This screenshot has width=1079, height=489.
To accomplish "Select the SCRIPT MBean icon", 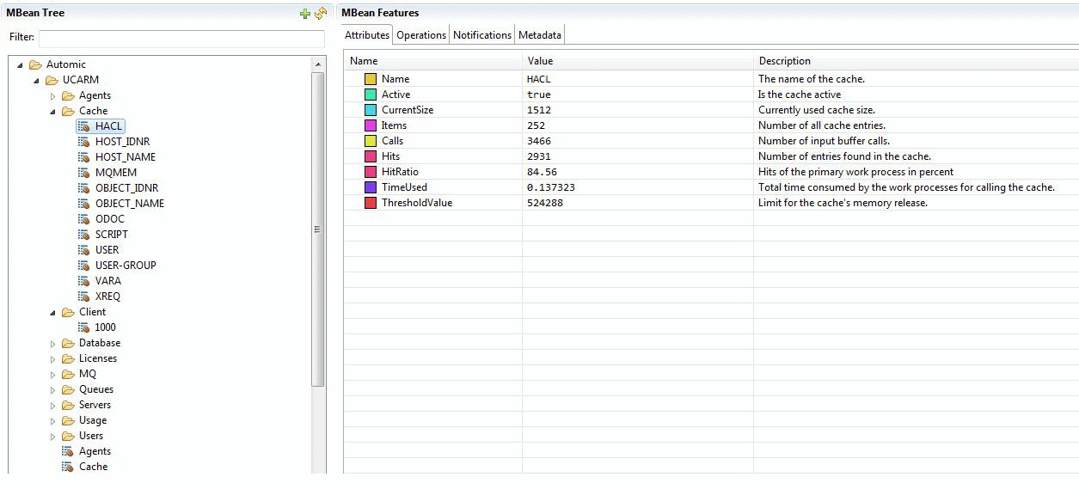I will pos(84,235).
